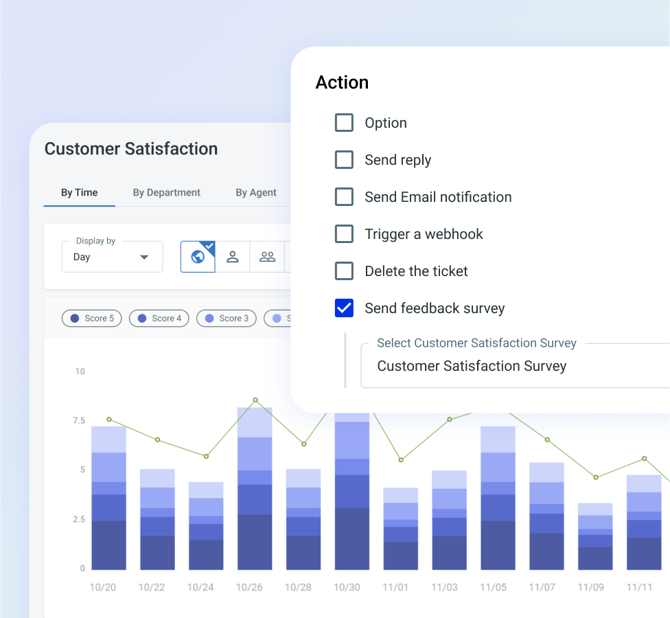Viewport: 670px width, 618px height.
Task: Check the Delete the ticket checkbox
Action: coord(344,271)
